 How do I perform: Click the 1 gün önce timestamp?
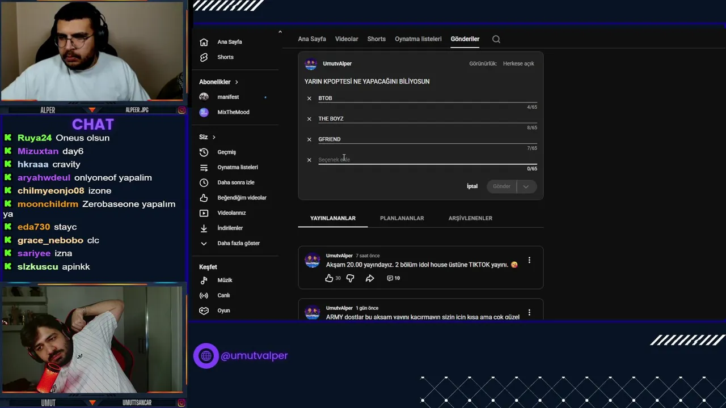(367, 308)
